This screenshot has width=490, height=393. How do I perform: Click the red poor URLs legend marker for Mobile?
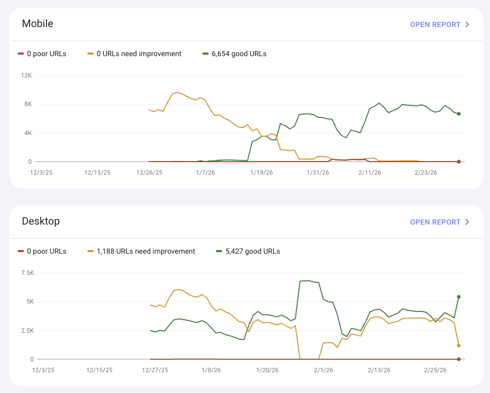(x=21, y=54)
